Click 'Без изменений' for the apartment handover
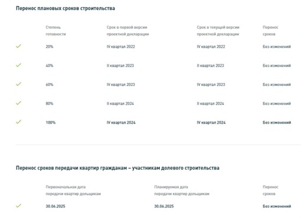 [277, 206]
